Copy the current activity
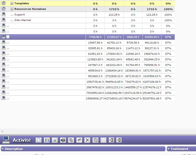196x155 pixels. coord(71,140)
